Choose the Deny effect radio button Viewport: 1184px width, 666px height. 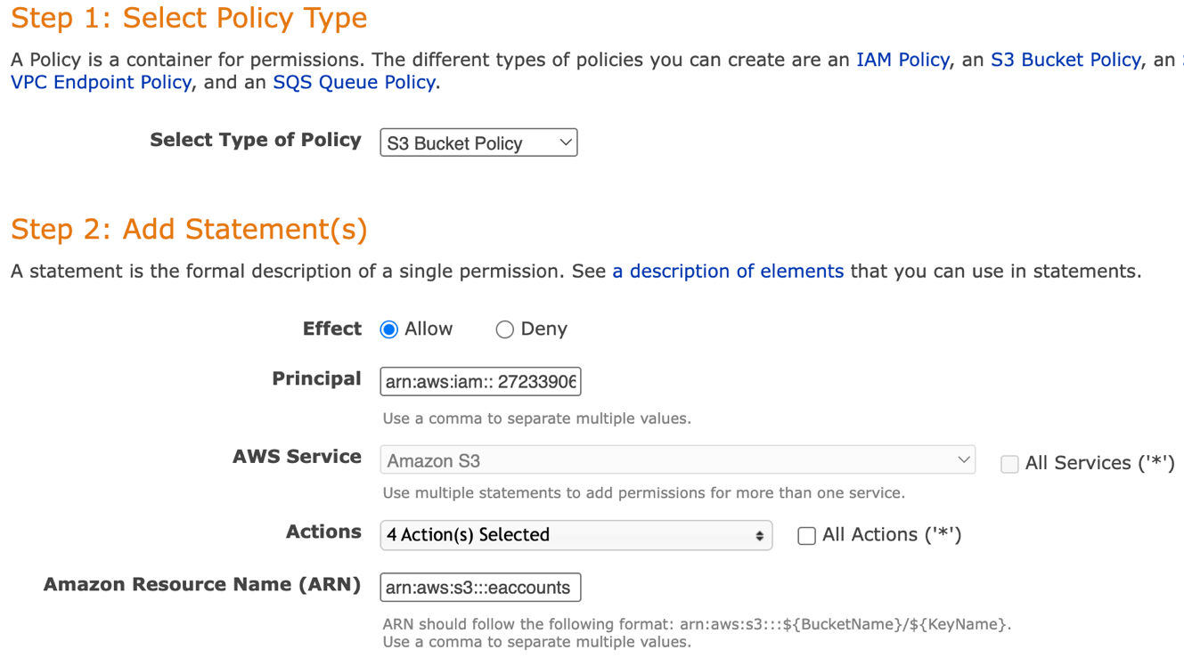point(504,329)
